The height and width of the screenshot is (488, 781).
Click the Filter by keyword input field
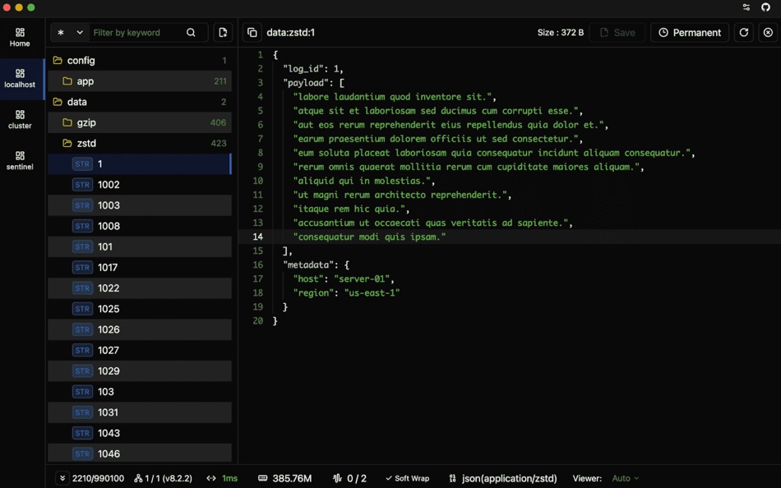tap(136, 33)
